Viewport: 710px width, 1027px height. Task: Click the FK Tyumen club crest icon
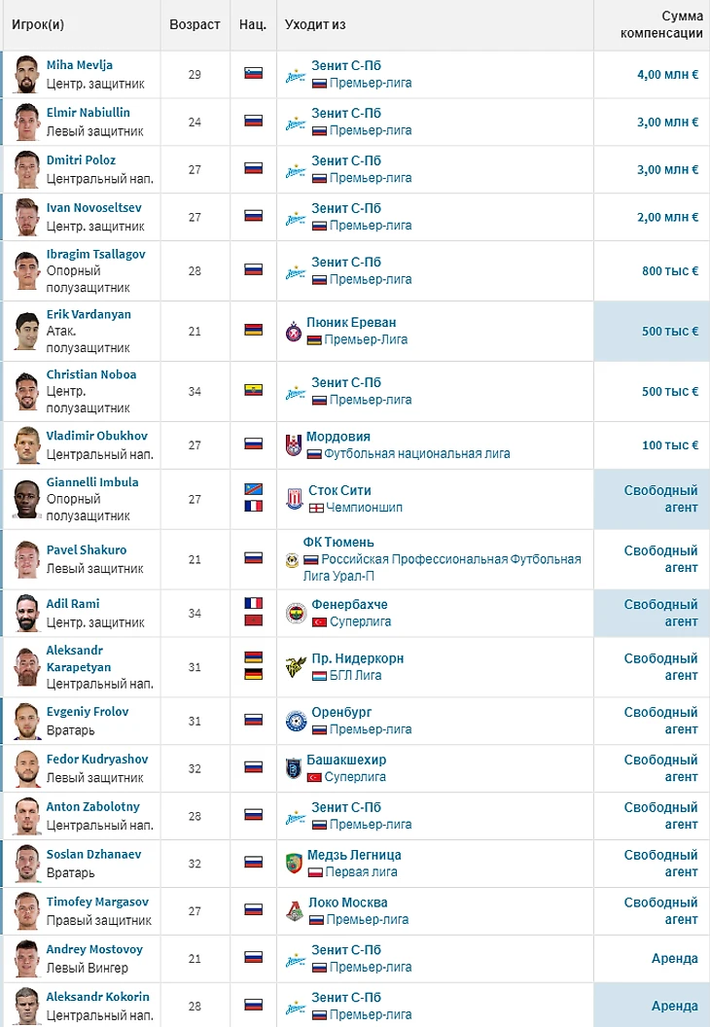pos(292,560)
